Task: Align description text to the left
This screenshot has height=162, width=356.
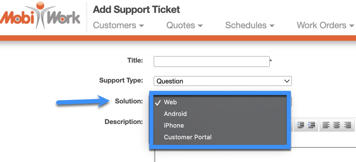Action: (326, 125)
